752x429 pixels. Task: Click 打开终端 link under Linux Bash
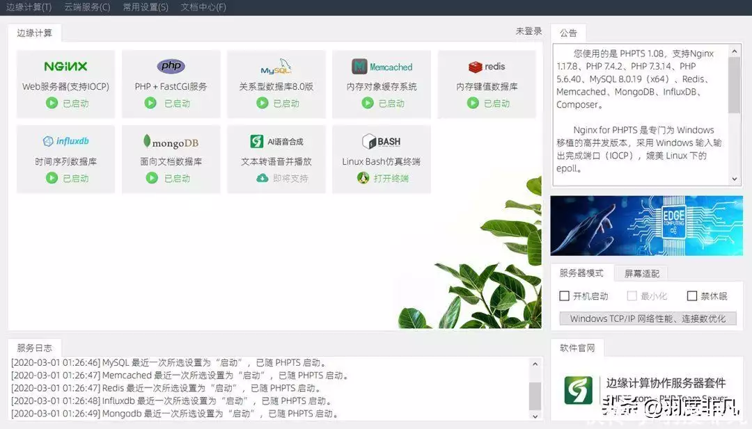pyautogui.click(x=391, y=178)
